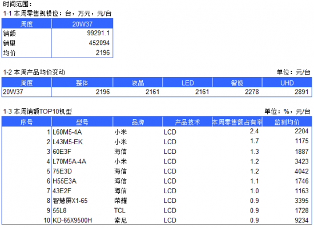Select the 销额 value 99291.1 cell

click(x=82, y=33)
